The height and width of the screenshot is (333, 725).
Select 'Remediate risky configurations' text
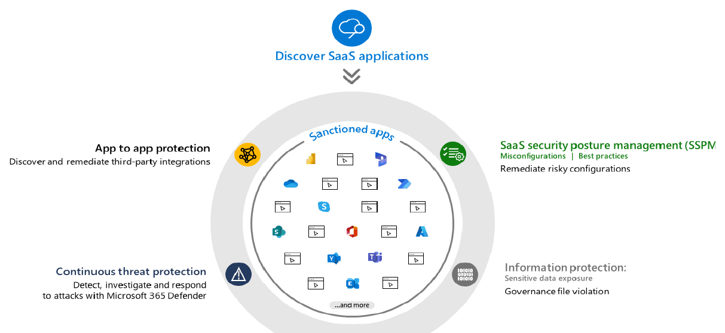click(565, 169)
